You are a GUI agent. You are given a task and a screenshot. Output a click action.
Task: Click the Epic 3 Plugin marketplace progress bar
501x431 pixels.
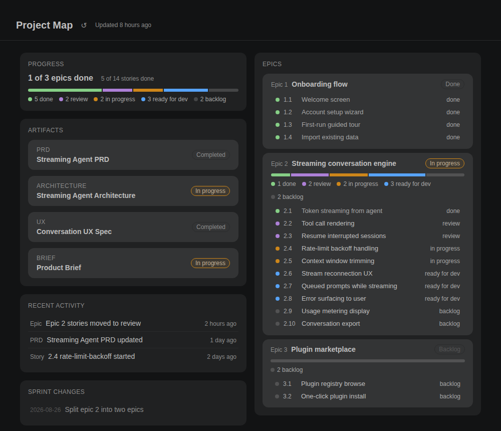click(367, 361)
